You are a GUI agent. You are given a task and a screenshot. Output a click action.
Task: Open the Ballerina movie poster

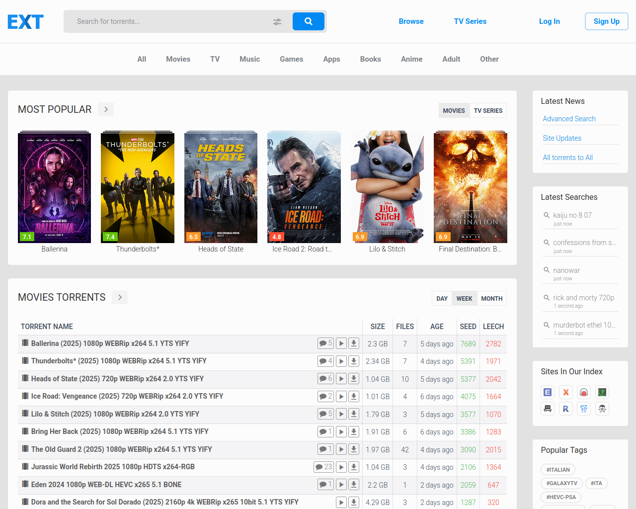pyautogui.click(x=55, y=188)
